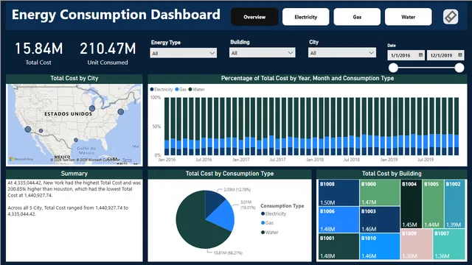472x265 pixels.
Task: Click the Percentage of Total Cost chart title
Action: (308, 79)
